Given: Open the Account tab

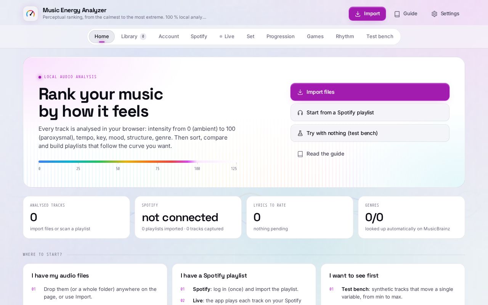Looking at the screenshot, I should pyautogui.click(x=169, y=37).
